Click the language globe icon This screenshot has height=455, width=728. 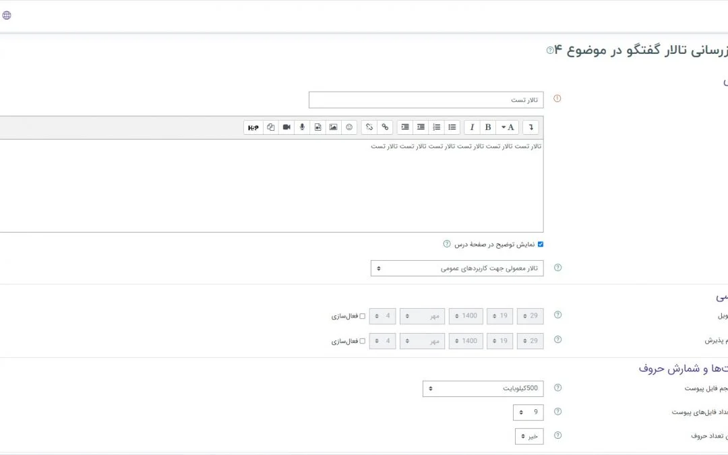click(7, 15)
